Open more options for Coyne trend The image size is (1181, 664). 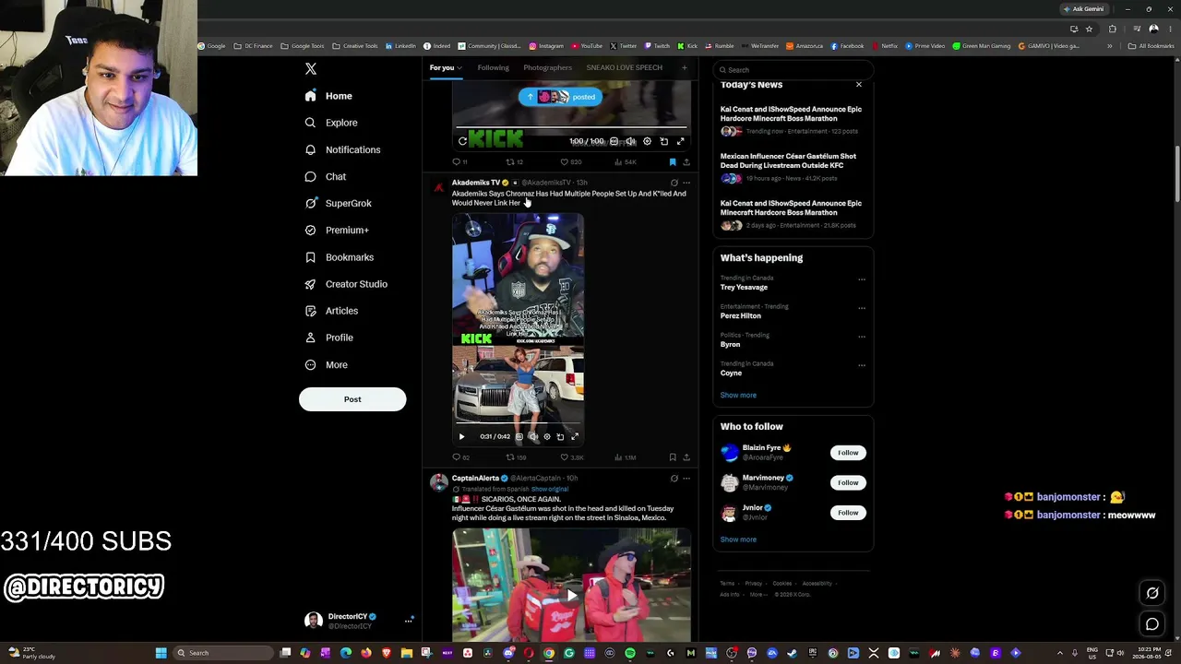tap(862, 365)
